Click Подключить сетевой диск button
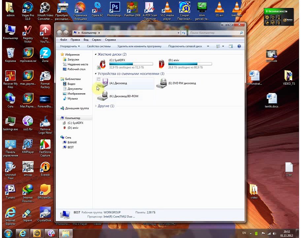 coord(185,46)
